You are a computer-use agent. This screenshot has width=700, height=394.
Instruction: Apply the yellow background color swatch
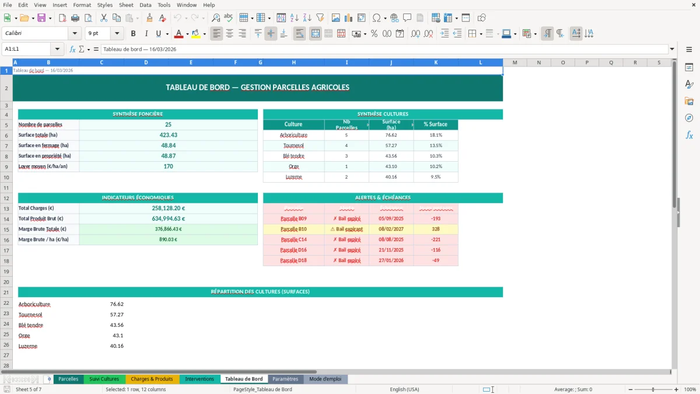195,34
